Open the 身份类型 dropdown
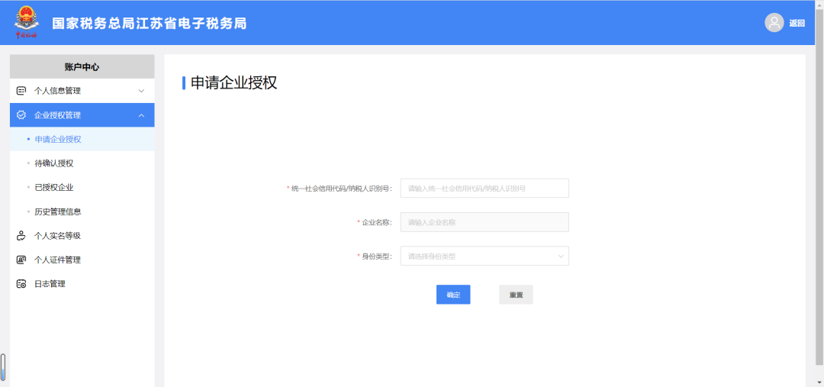 [484, 256]
